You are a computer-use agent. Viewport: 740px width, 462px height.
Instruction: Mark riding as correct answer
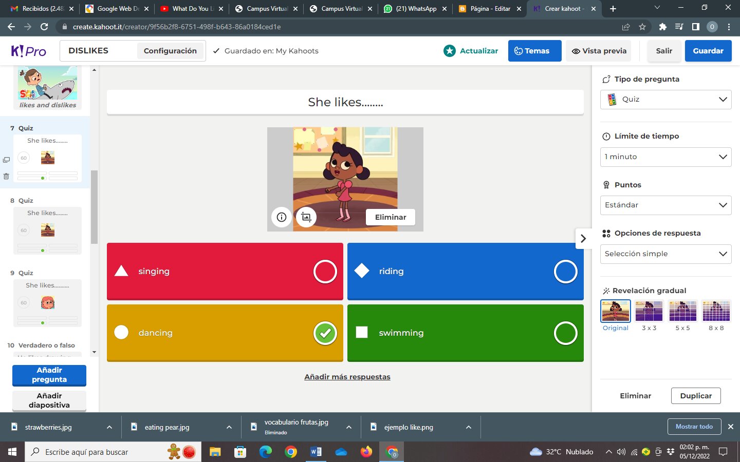point(566,272)
